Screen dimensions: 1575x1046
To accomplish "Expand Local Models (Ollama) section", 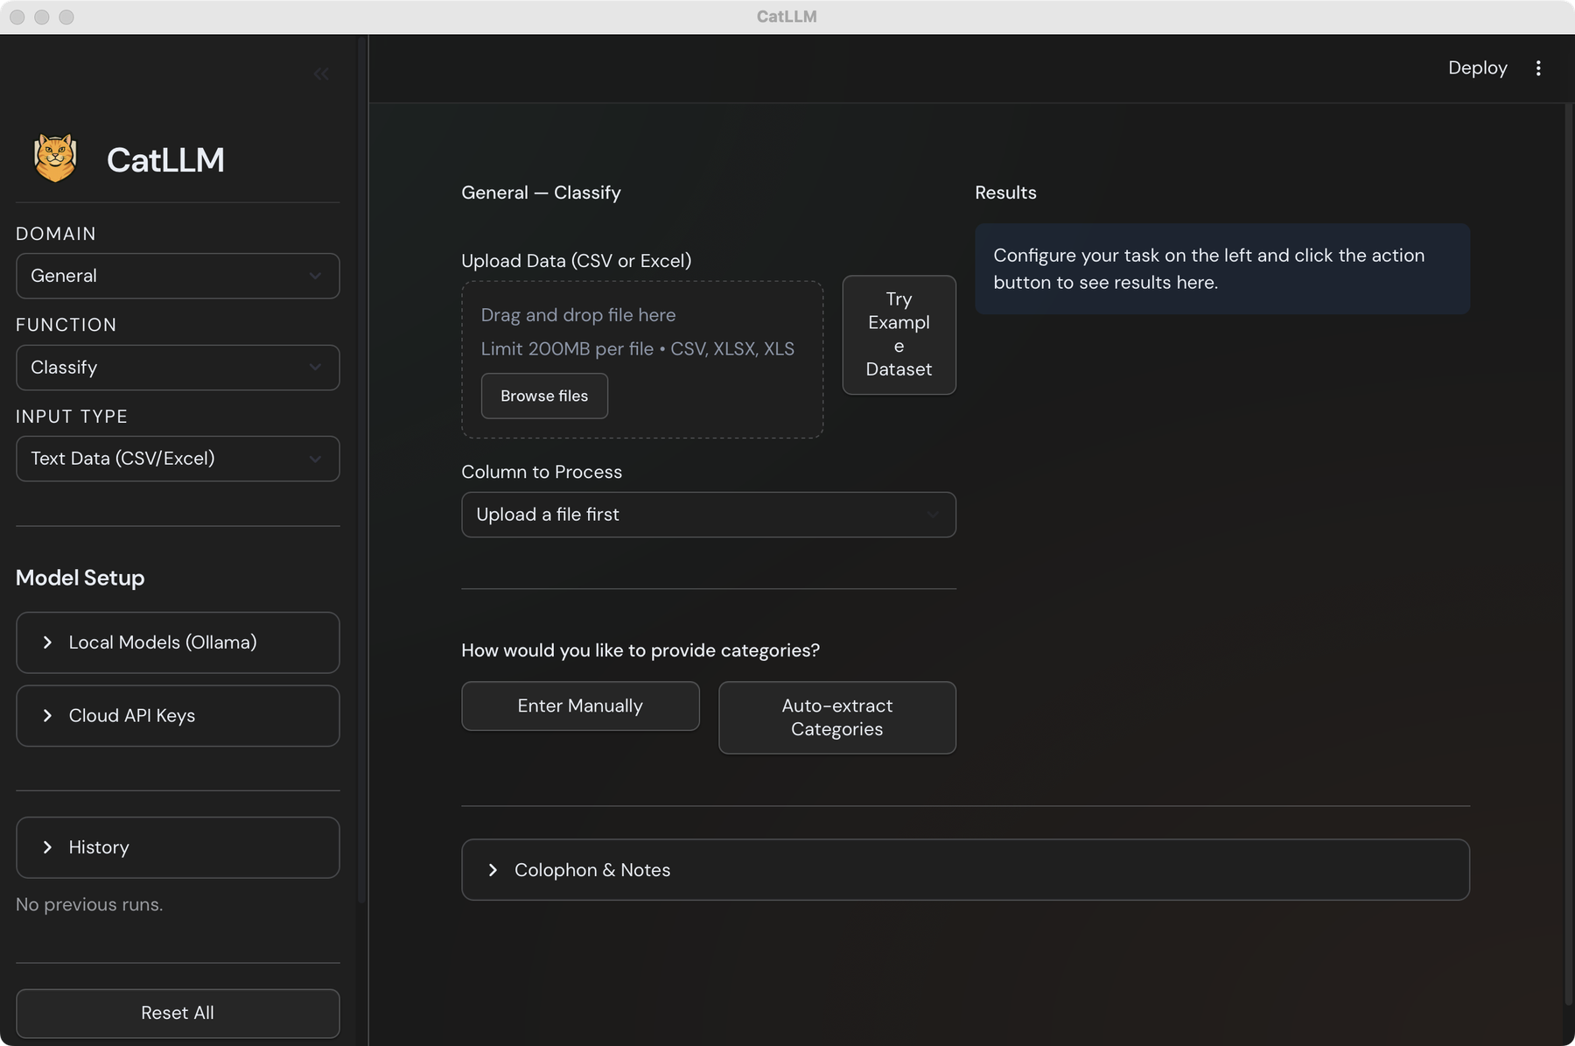I will point(178,642).
